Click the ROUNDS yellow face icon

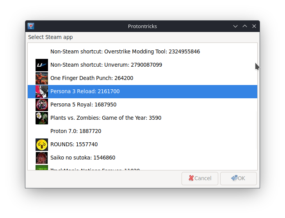tap(42, 144)
